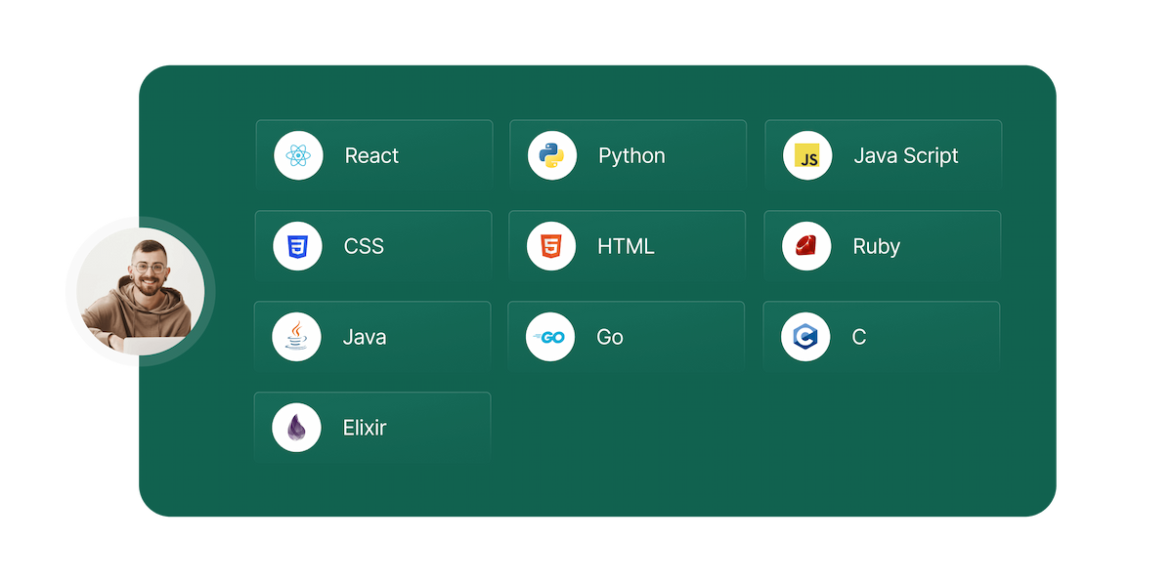
Task: Select the HTML skill tile
Action: [645, 245]
